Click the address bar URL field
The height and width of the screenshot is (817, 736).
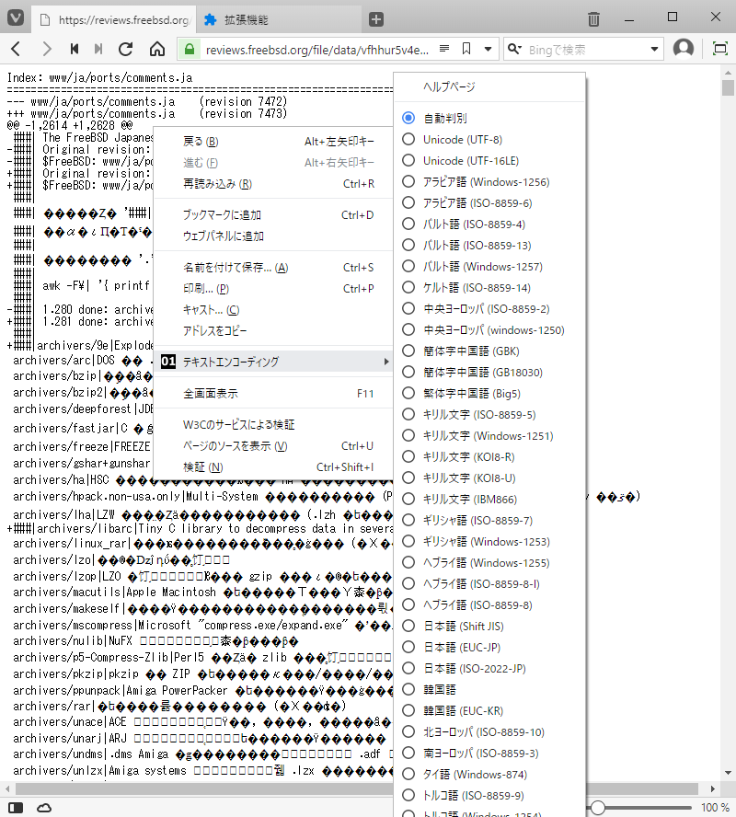(x=317, y=50)
